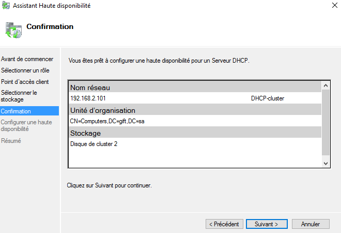Click the summary list scrollbar thumb
The width and height of the screenshot is (341, 233).
click(326, 123)
